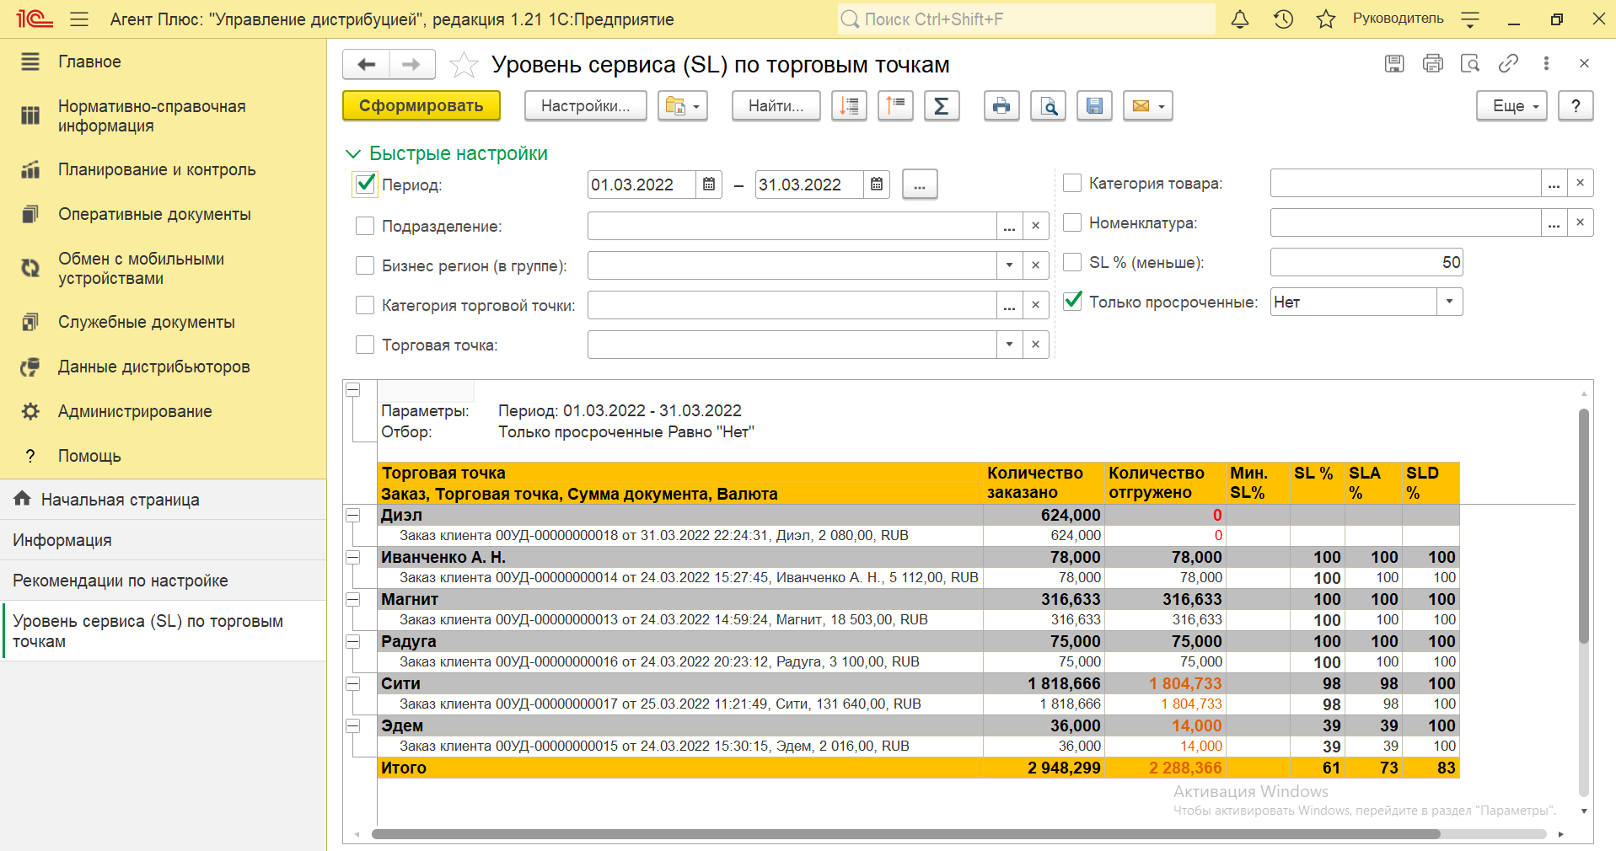Enable Категория товара checkbox

(1072, 183)
